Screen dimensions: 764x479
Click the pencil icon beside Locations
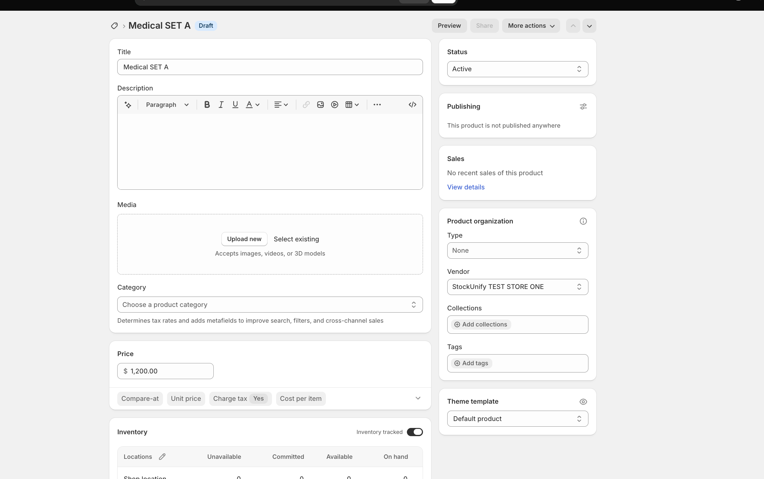pos(162,457)
